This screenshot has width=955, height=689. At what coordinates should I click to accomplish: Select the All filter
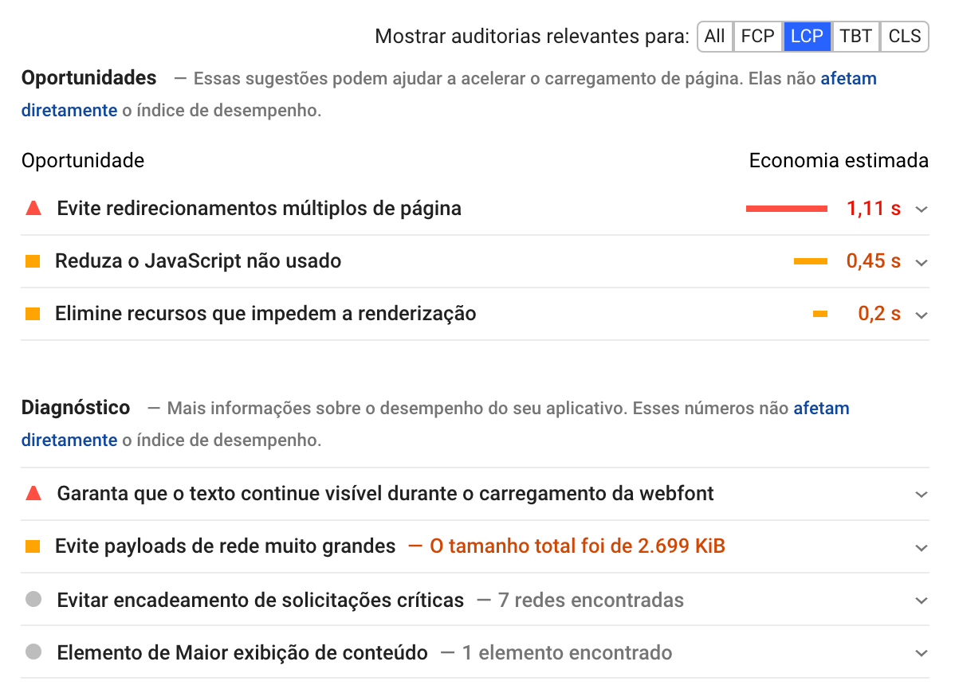(x=714, y=36)
